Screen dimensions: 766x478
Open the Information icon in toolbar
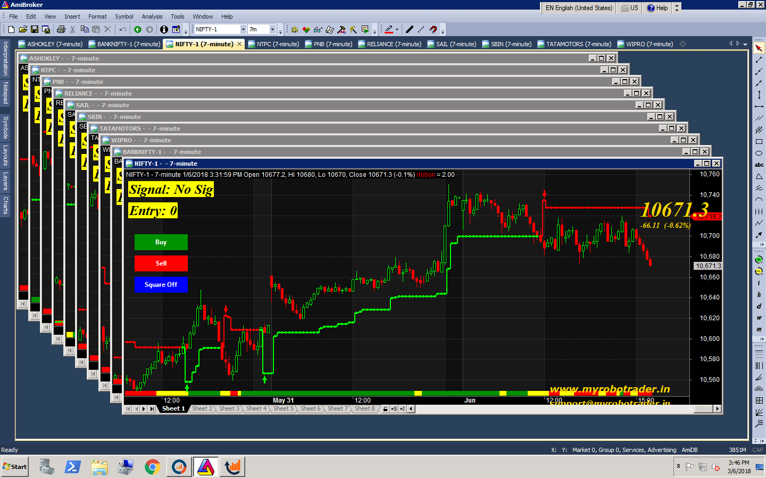point(164,30)
